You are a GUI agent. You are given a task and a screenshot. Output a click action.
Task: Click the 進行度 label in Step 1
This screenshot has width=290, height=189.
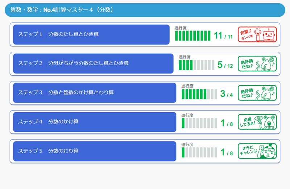point(181,28)
